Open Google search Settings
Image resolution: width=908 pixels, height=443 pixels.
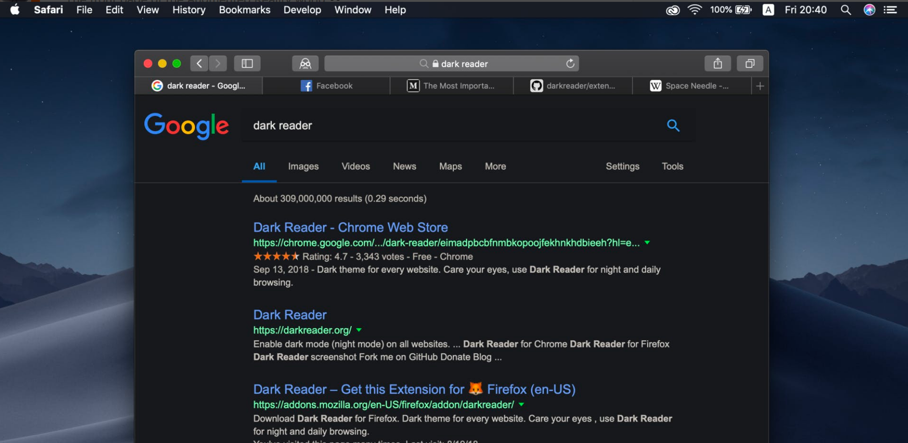[622, 166]
